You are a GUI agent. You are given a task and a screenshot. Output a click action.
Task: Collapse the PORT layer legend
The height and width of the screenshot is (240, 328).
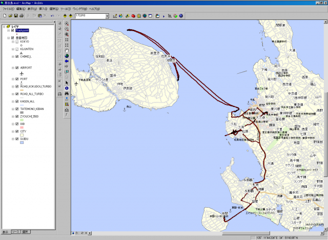(x=12, y=79)
